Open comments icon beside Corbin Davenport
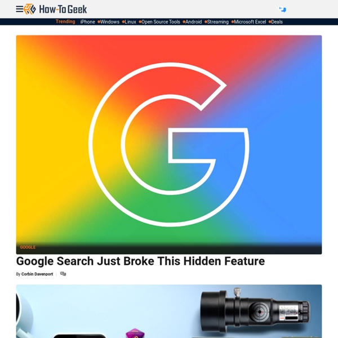The height and width of the screenshot is (338, 338). point(63,274)
